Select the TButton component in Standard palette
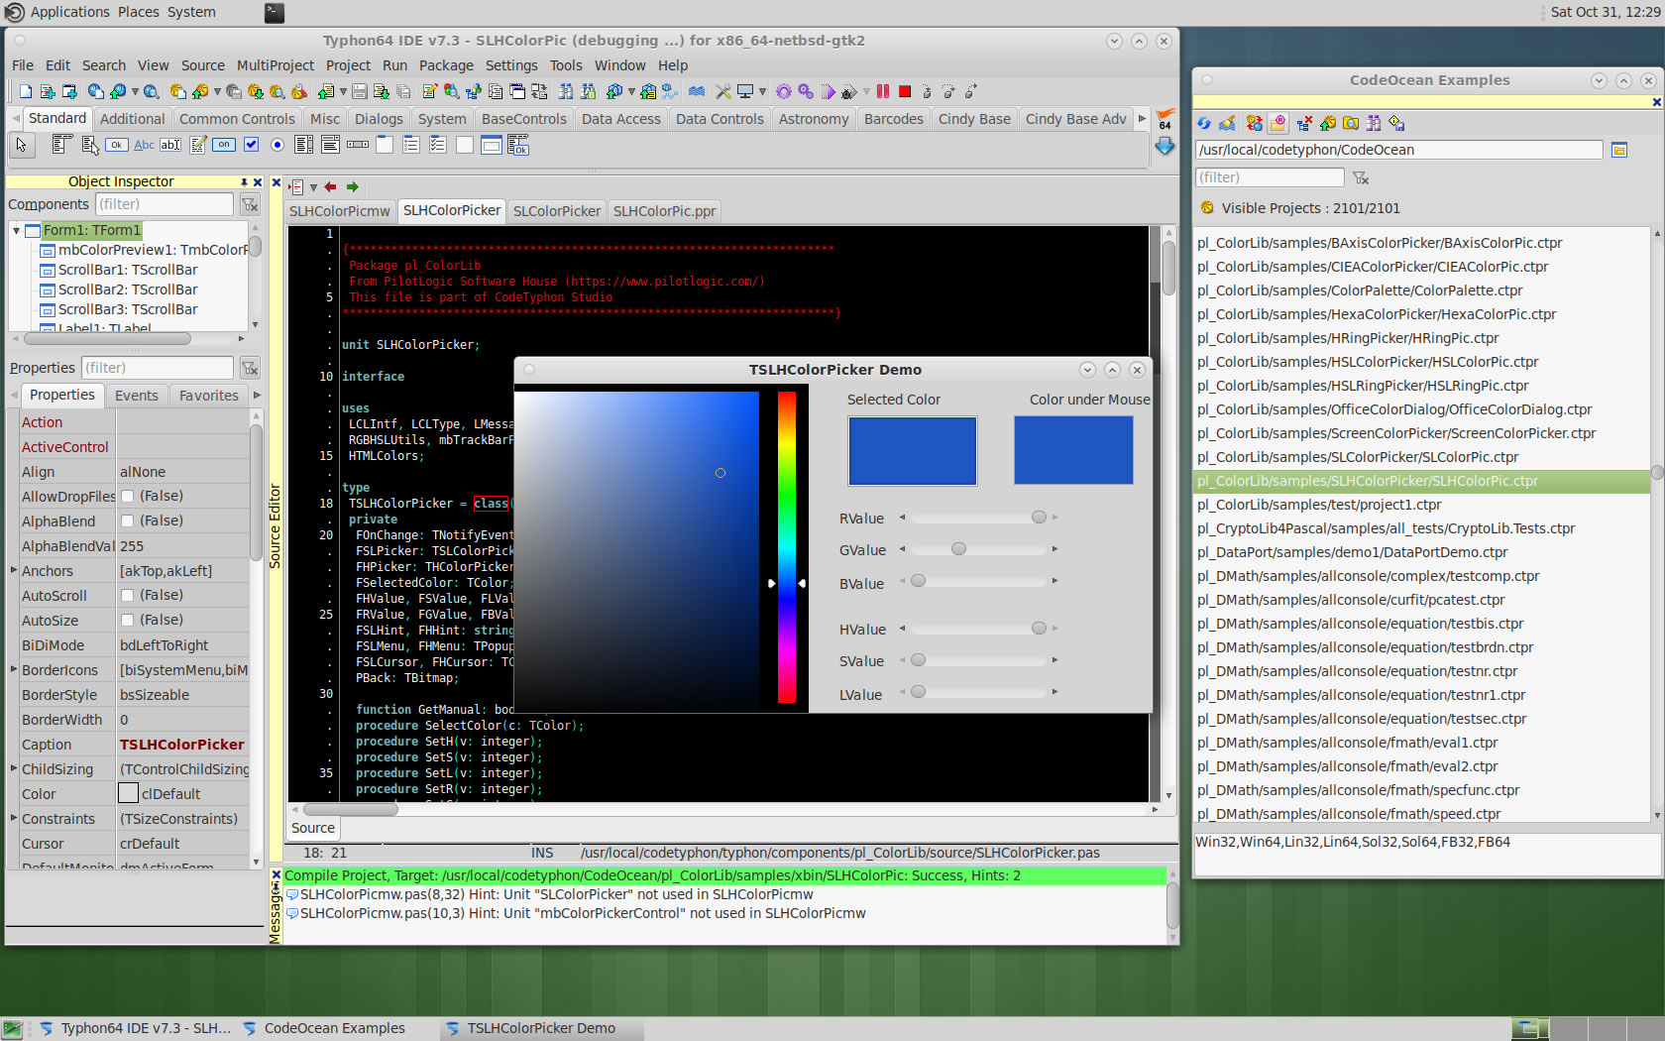This screenshot has height=1041, width=1665. tap(117, 146)
